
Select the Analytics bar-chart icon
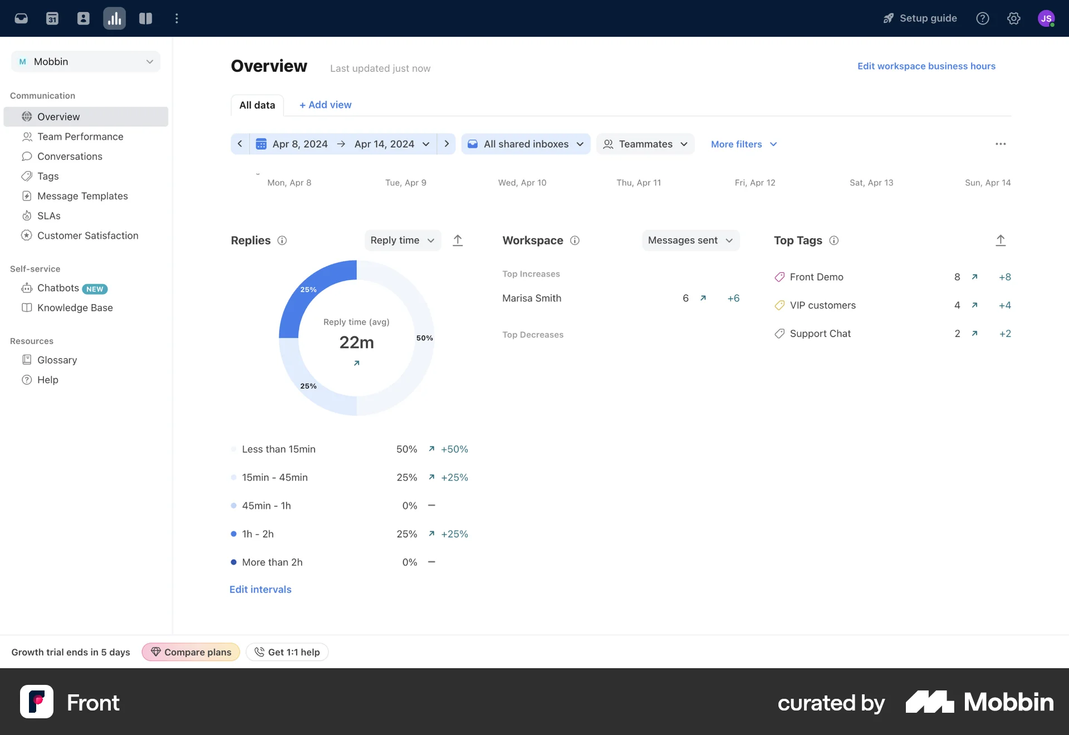coord(114,18)
